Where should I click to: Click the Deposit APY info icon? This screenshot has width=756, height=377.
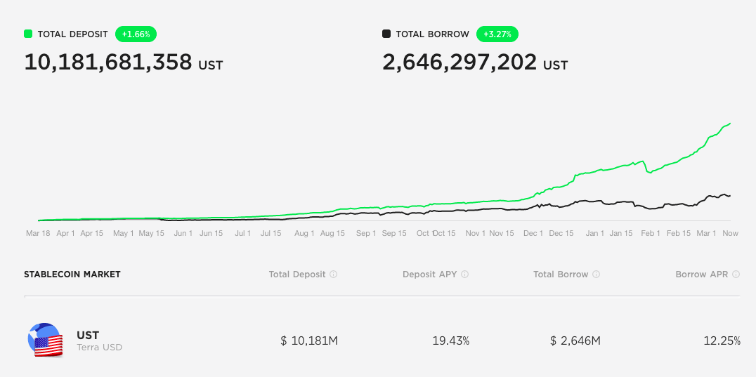465,275
